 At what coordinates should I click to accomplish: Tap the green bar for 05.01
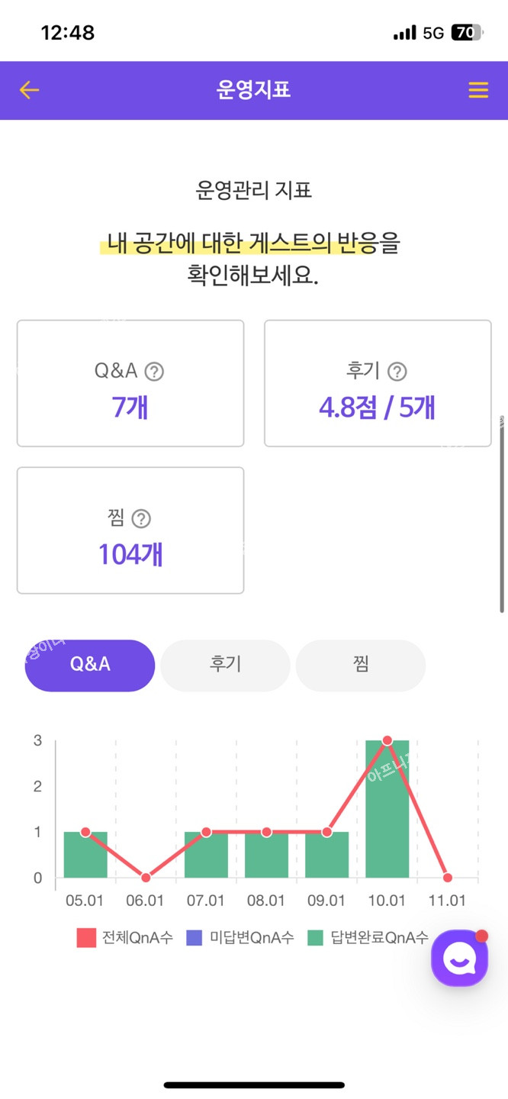85,855
